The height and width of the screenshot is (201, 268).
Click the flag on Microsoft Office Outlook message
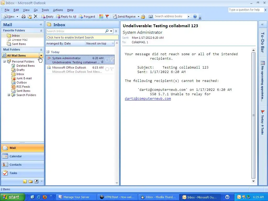click(112, 69)
